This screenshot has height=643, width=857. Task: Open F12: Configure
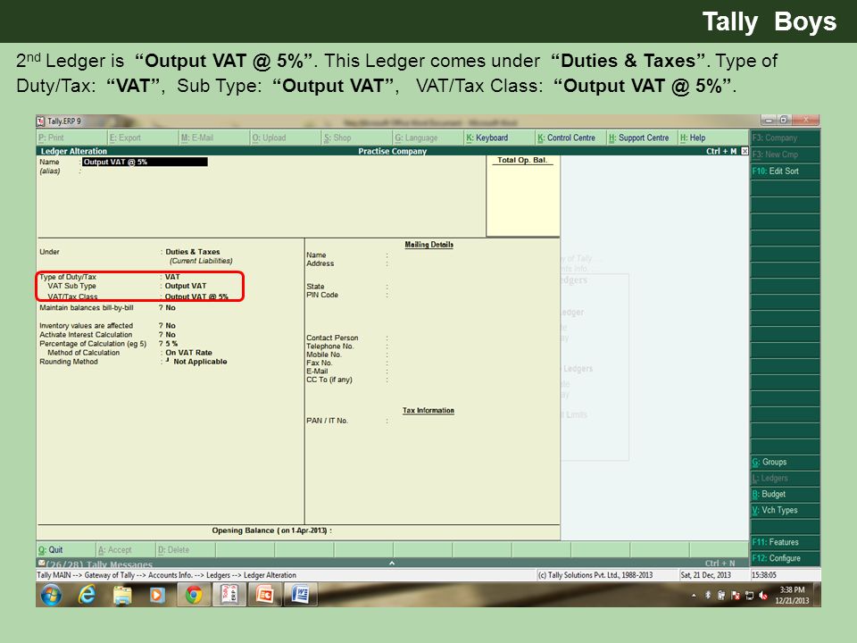point(785,558)
